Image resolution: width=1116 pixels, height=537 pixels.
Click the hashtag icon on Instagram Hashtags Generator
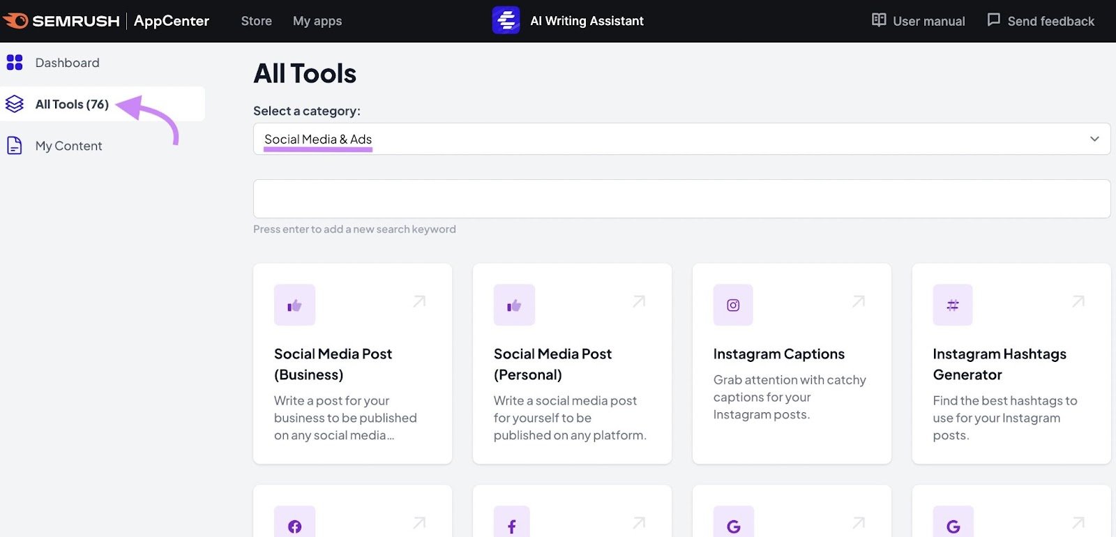953,305
